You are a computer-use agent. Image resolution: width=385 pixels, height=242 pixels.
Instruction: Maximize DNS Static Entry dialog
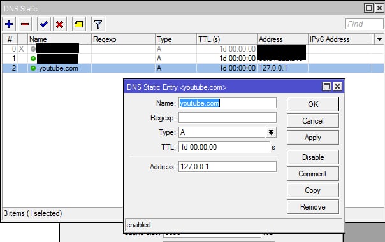coord(326,87)
